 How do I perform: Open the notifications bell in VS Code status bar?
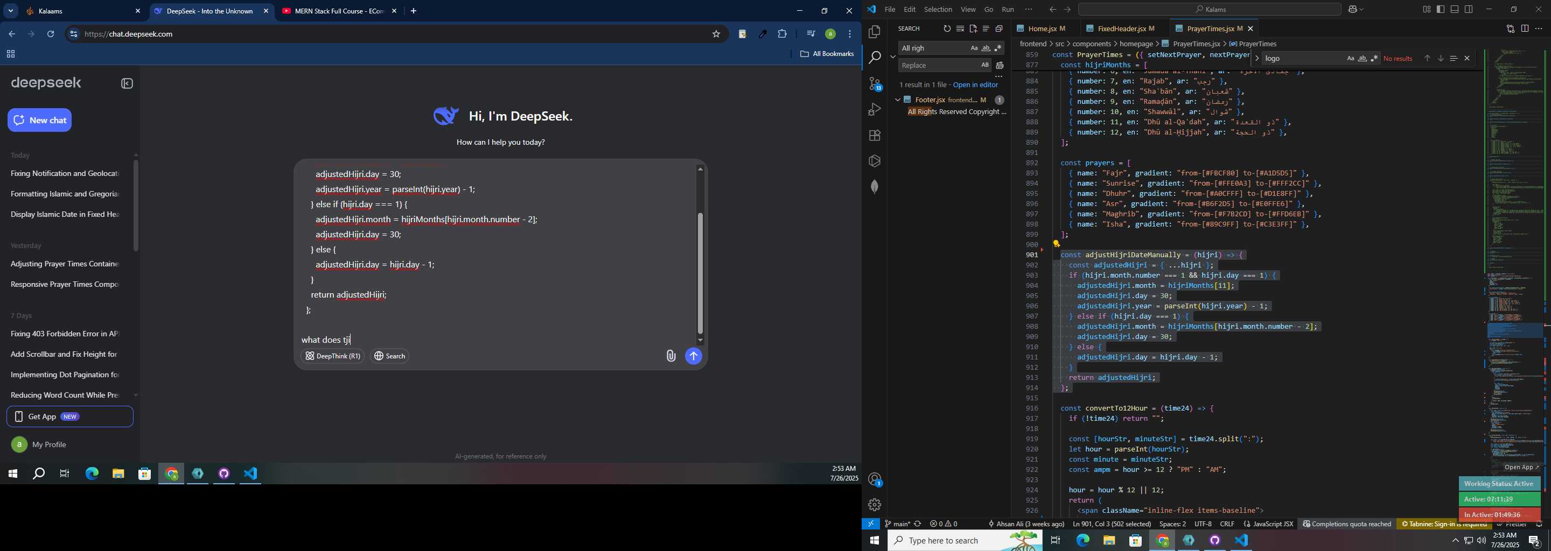1539,525
